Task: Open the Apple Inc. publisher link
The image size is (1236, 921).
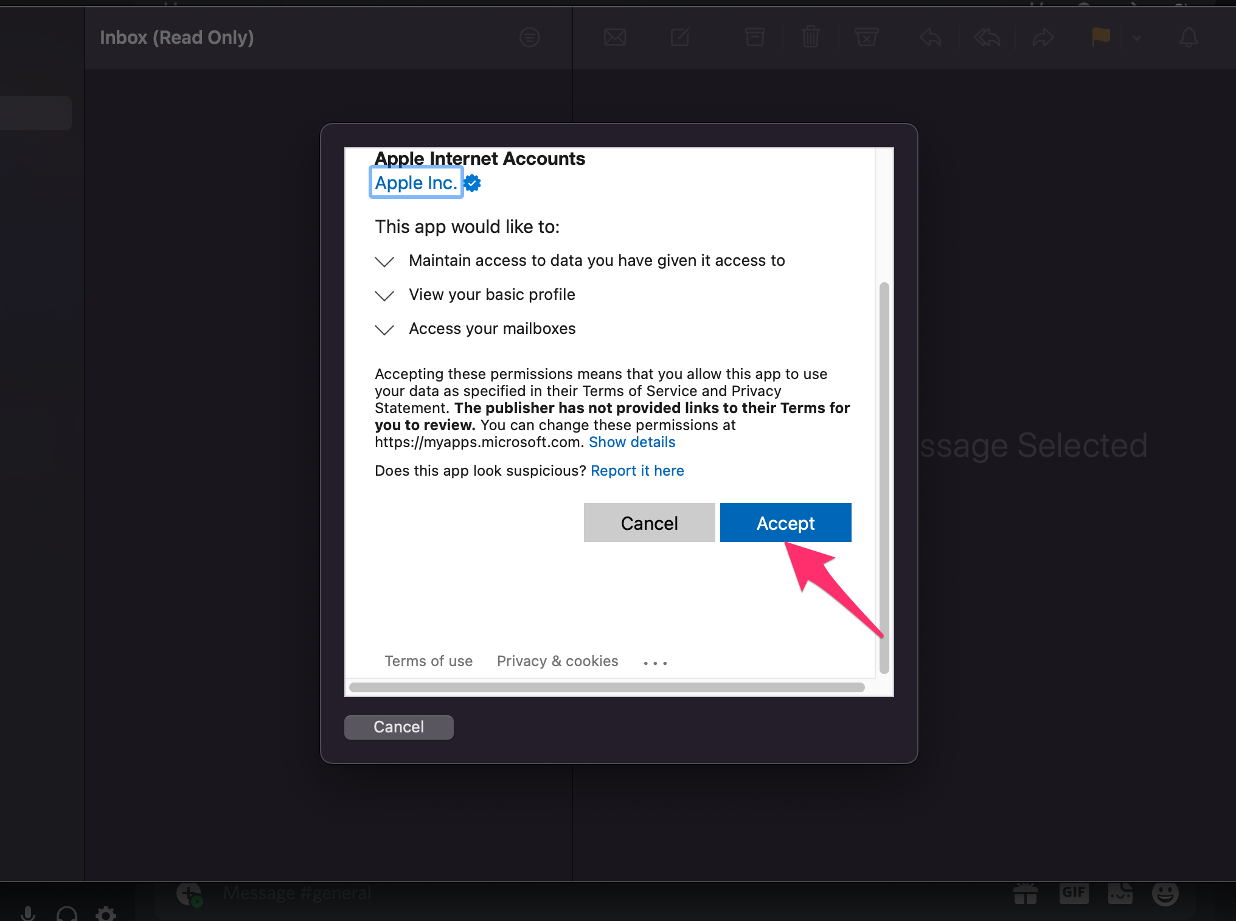Action: pyautogui.click(x=416, y=182)
